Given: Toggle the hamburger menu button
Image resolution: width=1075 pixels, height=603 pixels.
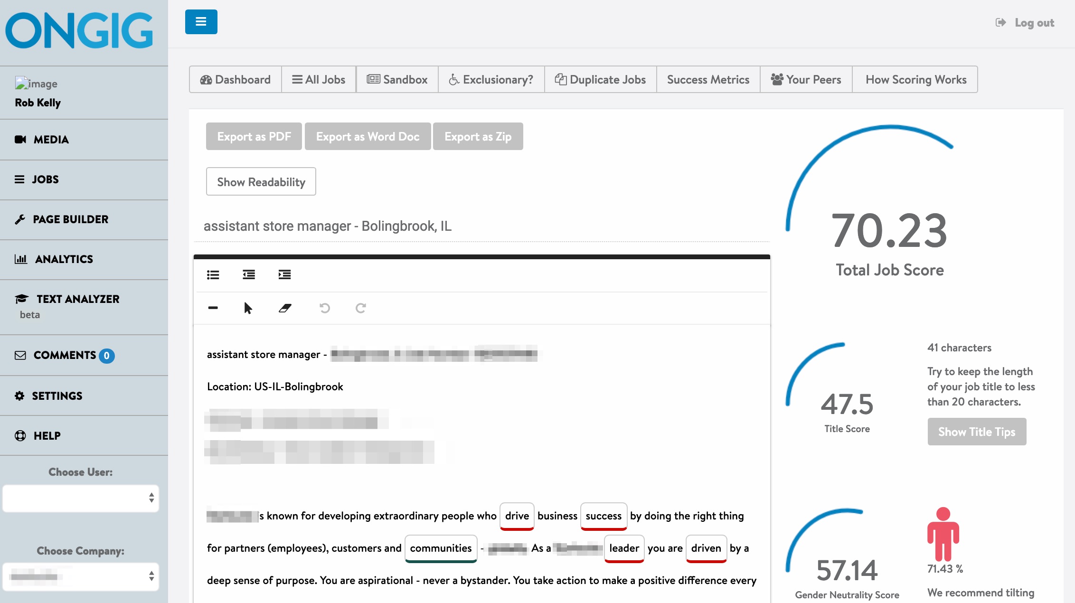Looking at the screenshot, I should (201, 22).
